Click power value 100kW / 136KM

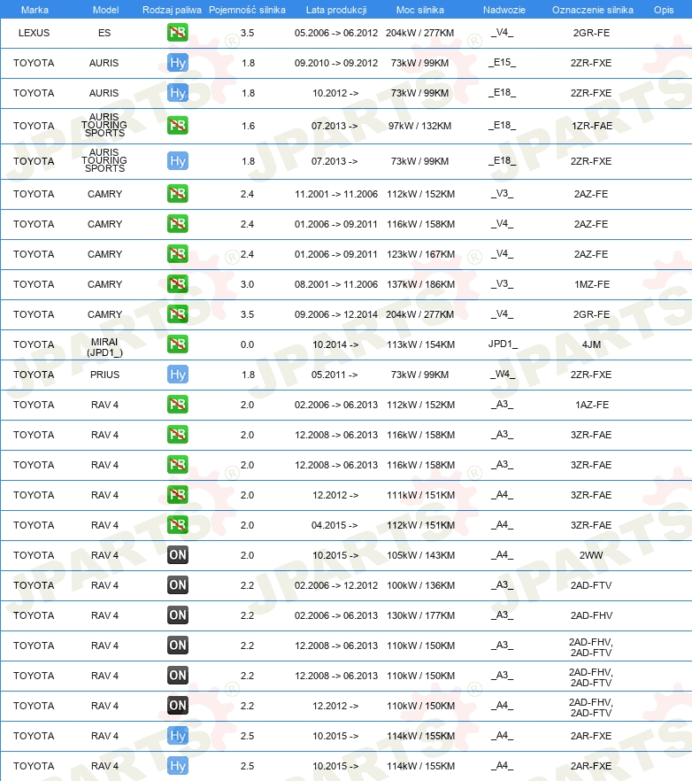click(420, 586)
